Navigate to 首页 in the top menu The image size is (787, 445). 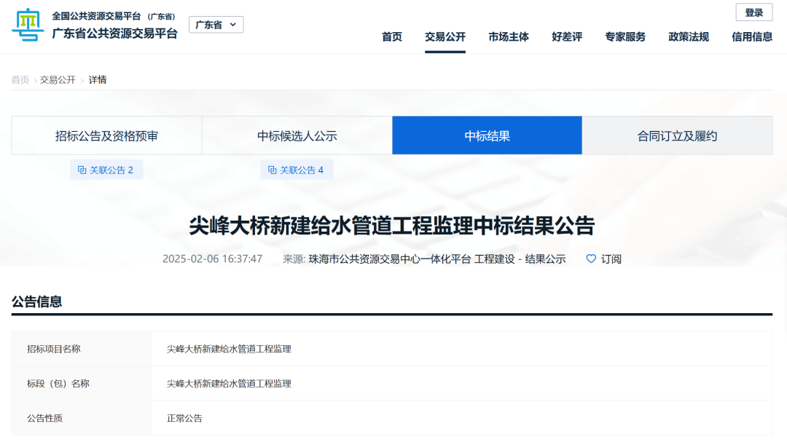[x=391, y=36]
